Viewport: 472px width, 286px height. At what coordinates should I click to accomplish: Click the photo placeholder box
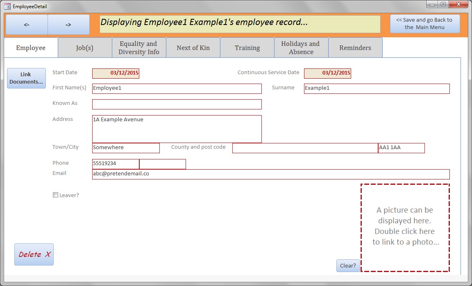405,227
